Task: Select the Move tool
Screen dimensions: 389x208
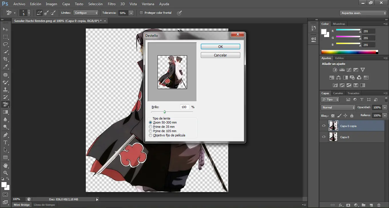Action: 5,29
